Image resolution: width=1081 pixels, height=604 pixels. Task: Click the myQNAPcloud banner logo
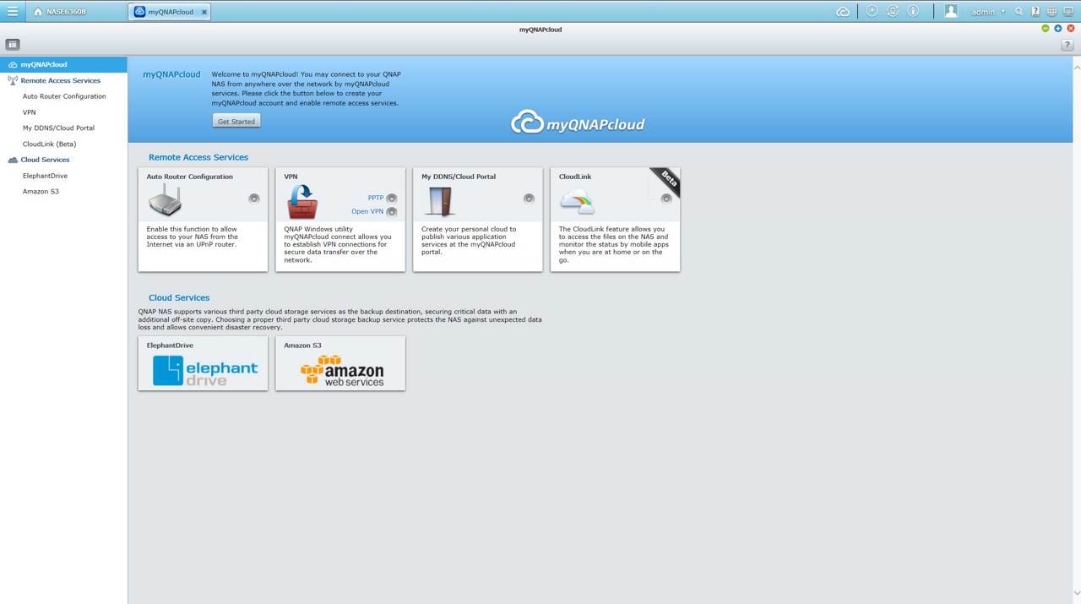[578, 123]
